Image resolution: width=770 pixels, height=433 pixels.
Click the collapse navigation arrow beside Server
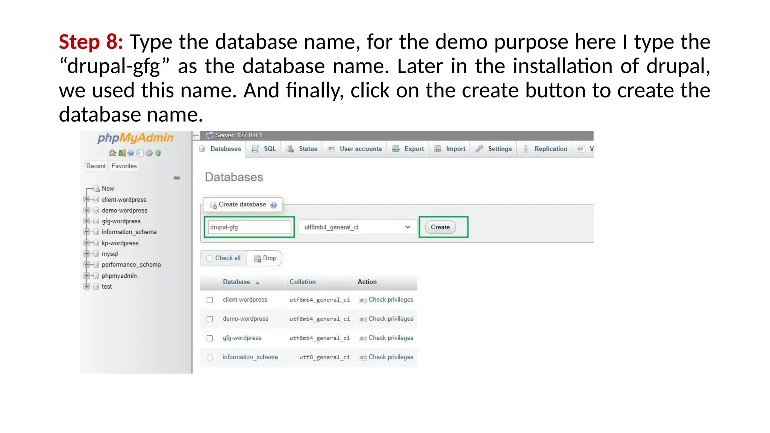pyautogui.click(x=196, y=135)
